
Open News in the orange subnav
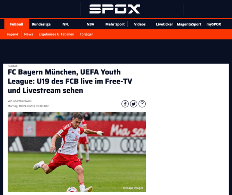coord(29,34)
